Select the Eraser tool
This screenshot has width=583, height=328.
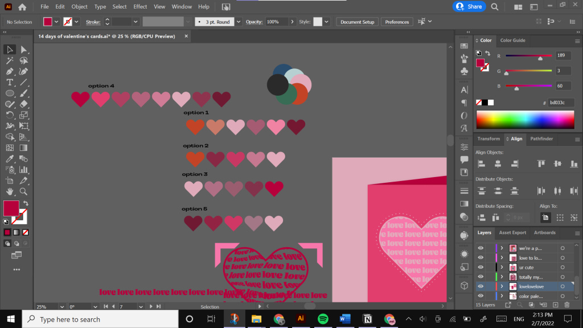point(23,104)
